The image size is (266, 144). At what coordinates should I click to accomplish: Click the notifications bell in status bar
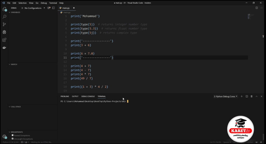261,142
